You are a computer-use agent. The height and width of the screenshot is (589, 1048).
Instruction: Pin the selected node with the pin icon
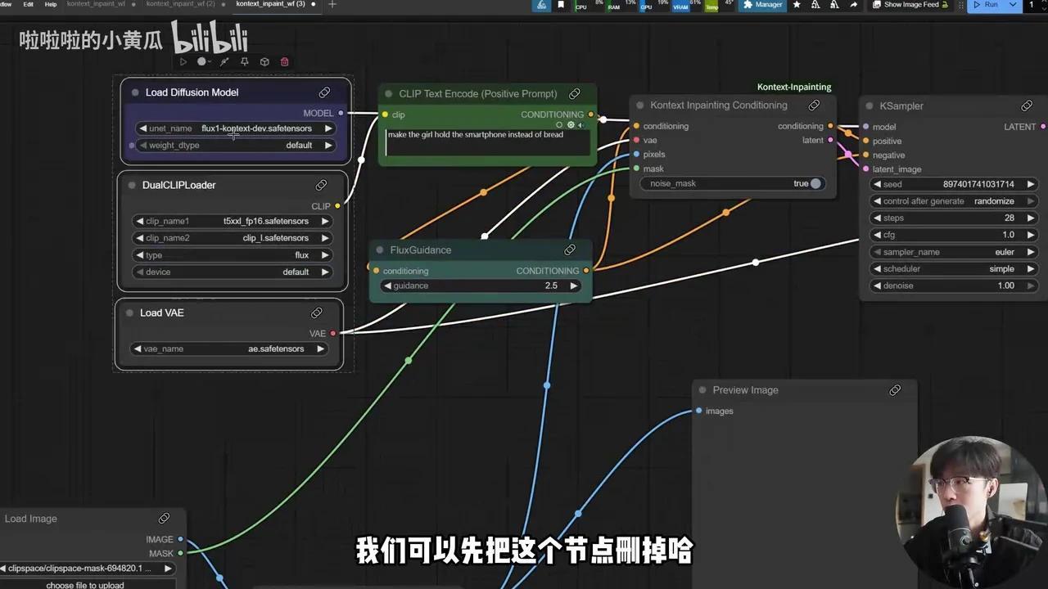coord(244,61)
